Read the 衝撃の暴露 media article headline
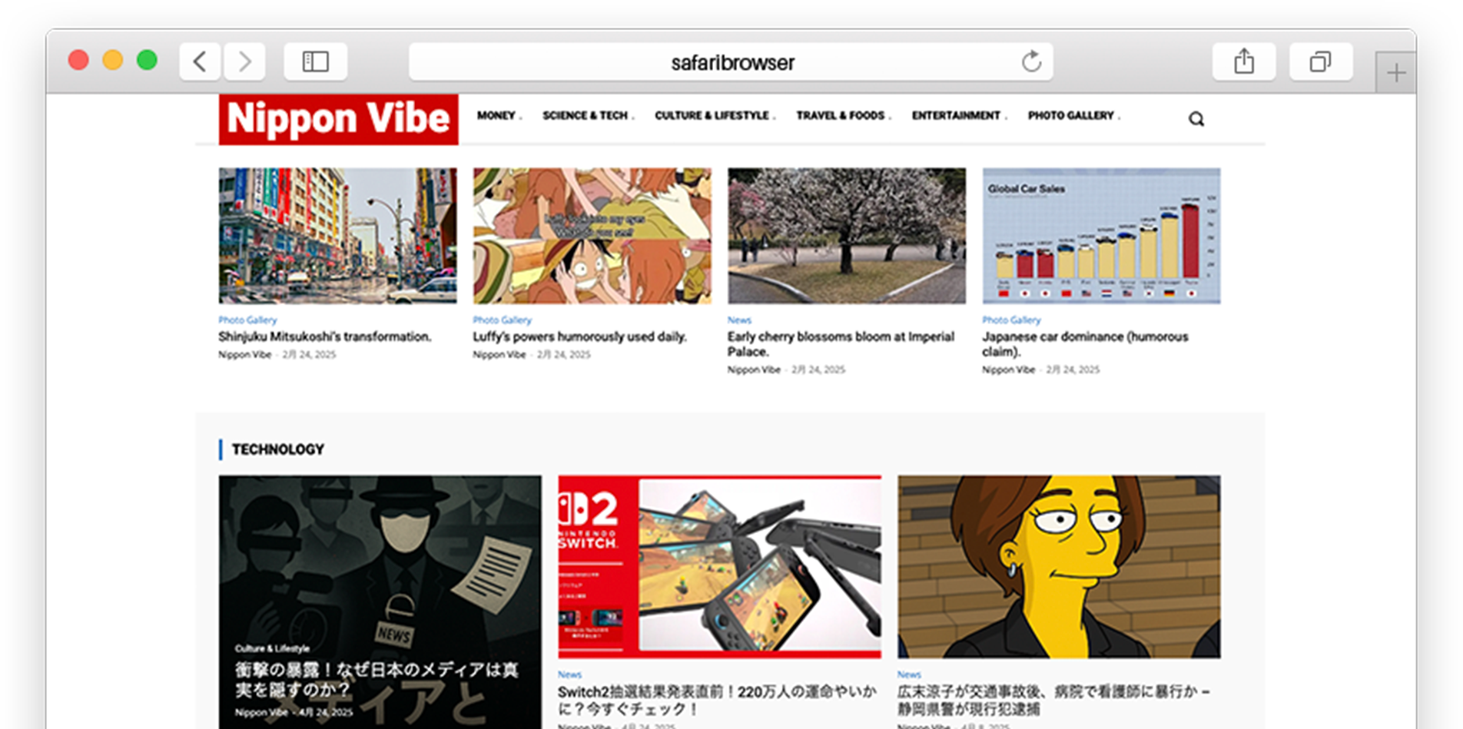This screenshot has height=729, width=1463. pos(377,680)
